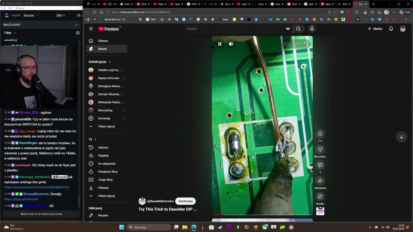Open the kawa bookmark folder
413x232 pixels.
[x=223, y=19]
